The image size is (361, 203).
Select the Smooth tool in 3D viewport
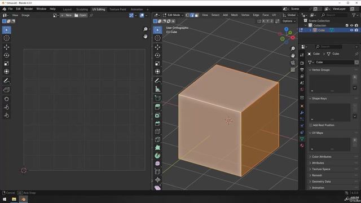coord(157,164)
